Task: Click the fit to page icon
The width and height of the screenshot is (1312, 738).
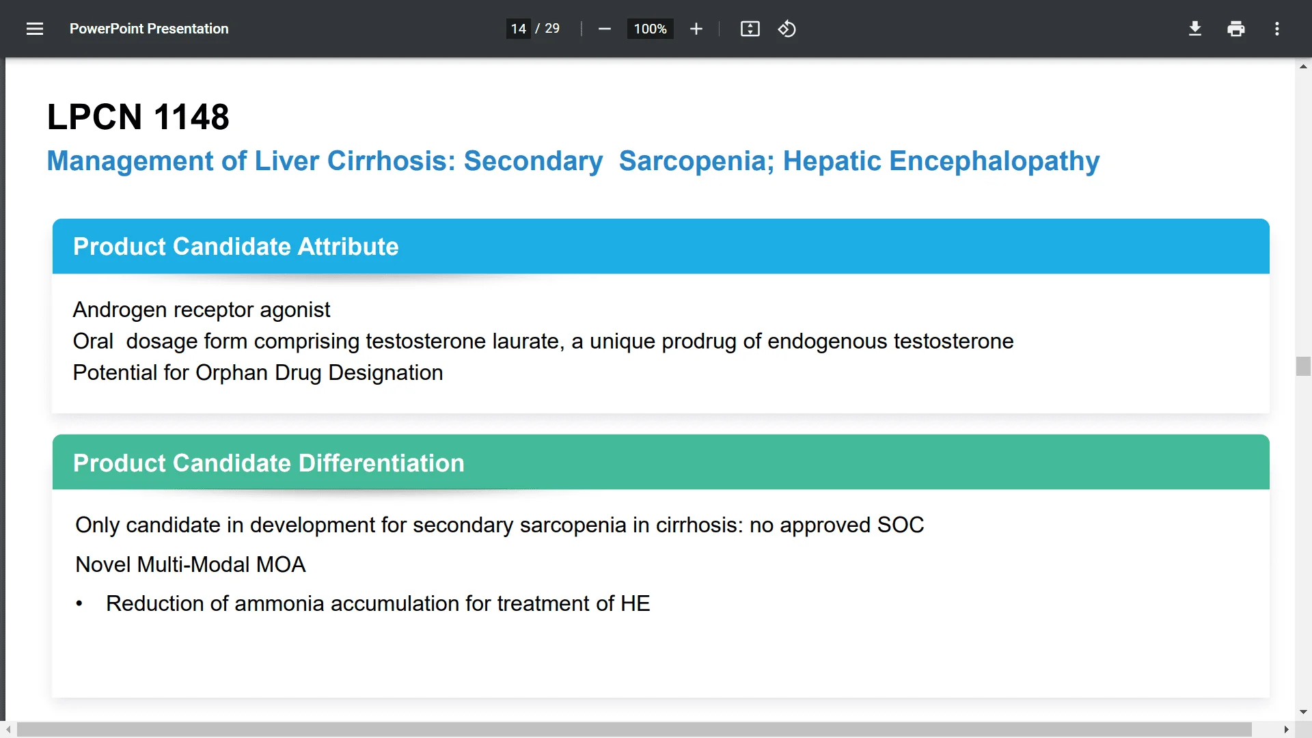Action: pos(750,29)
